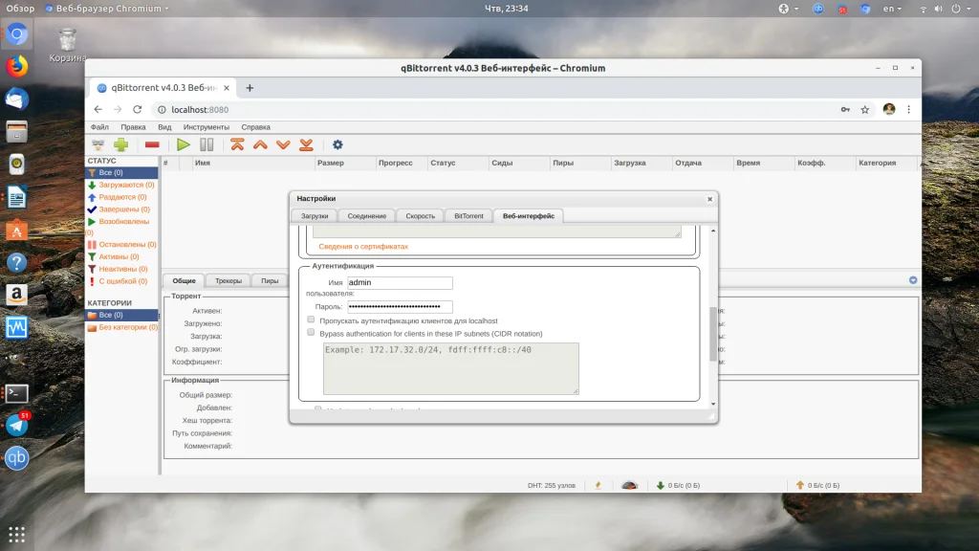979x551 pixels.
Task: Collapse the properties panel with round arrow button
Action: pos(913,280)
